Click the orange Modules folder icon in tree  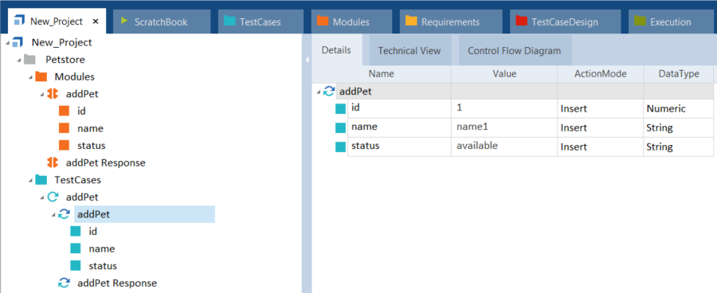coord(41,76)
